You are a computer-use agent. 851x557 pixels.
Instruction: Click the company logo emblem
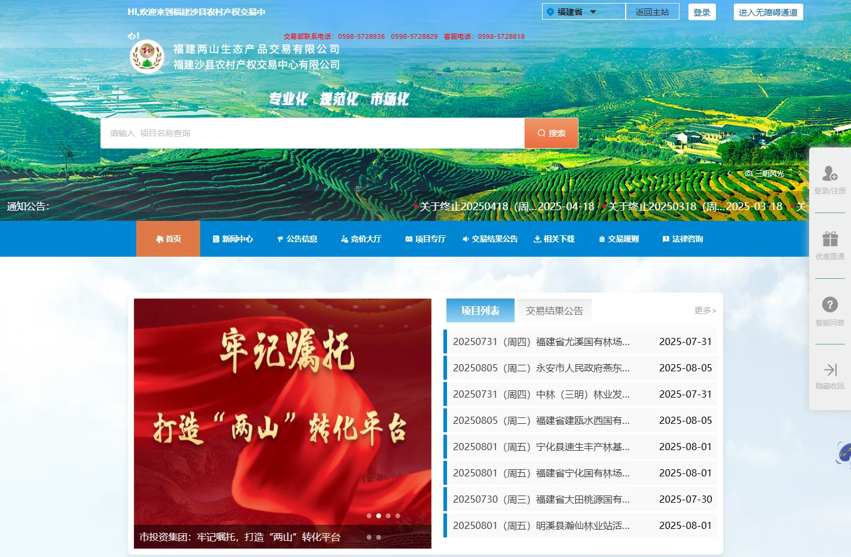(x=147, y=57)
